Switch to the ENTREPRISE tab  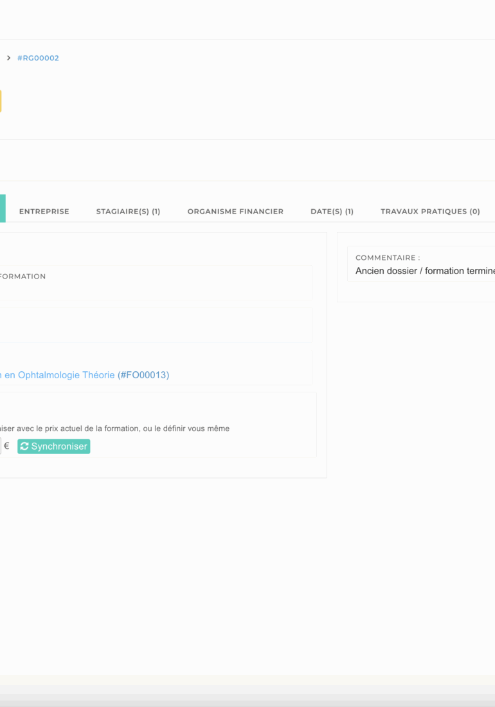(x=44, y=212)
